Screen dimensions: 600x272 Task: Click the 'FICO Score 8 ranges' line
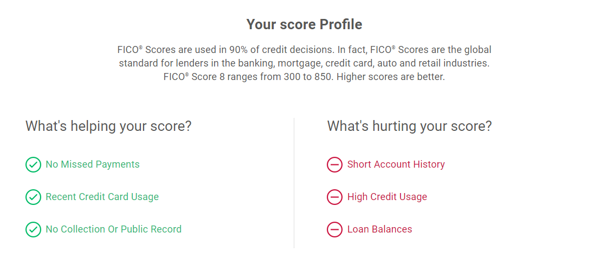click(x=304, y=76)
